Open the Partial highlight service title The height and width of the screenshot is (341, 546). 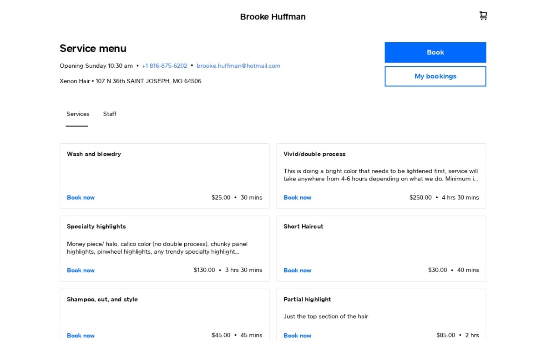(x=307, y=299)
